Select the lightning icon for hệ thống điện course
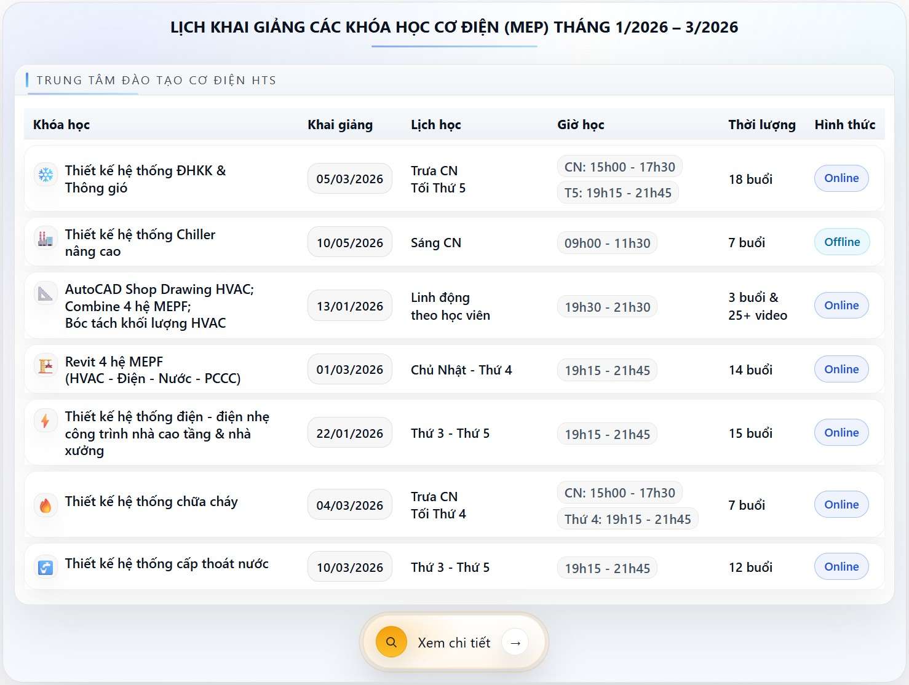 click(x=46, y=420)
